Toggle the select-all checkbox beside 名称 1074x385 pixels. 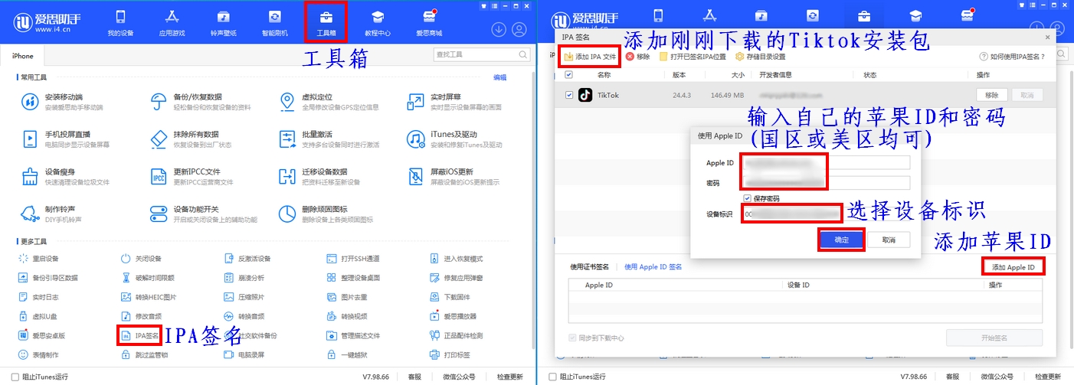click(x=568, y=75)
